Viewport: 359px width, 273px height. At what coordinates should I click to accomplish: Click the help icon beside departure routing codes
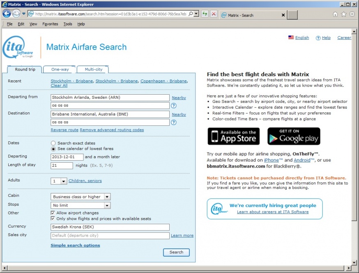(x=174, y=106)
